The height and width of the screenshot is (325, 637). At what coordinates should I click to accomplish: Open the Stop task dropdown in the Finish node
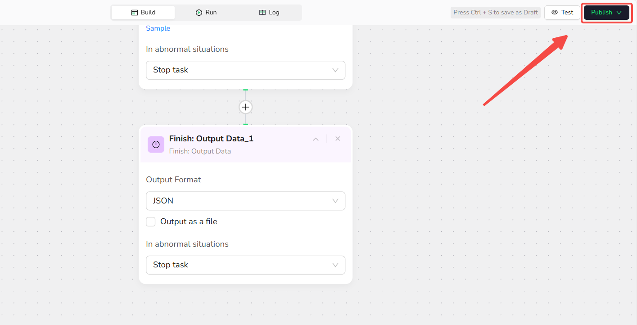[245, 265]
